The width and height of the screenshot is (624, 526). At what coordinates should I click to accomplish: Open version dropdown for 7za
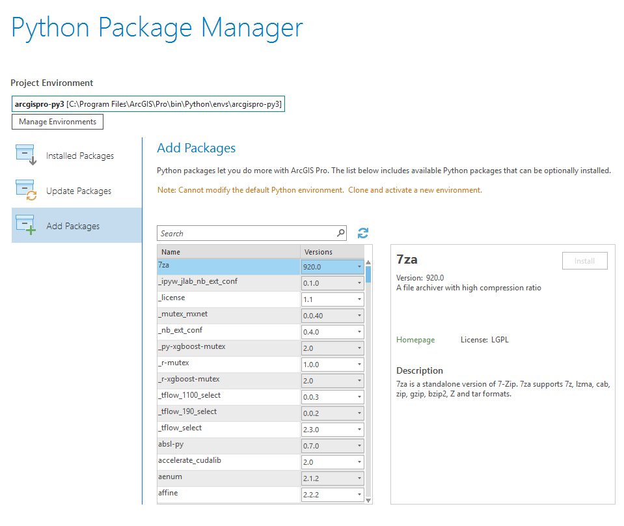pyautogui.click(x=332, y=267)
